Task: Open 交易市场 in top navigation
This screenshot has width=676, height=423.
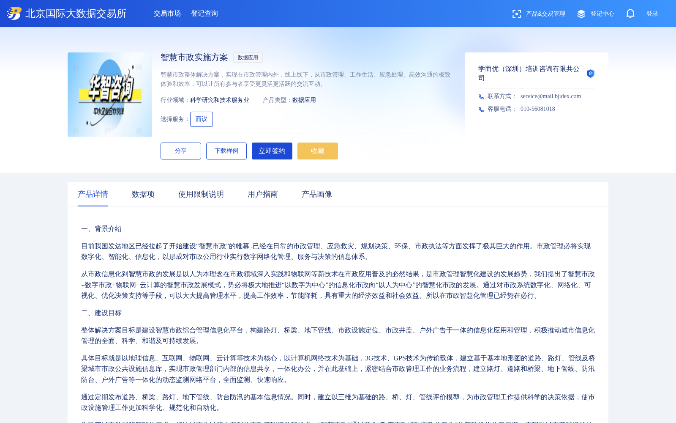Action: click(167, 14)
